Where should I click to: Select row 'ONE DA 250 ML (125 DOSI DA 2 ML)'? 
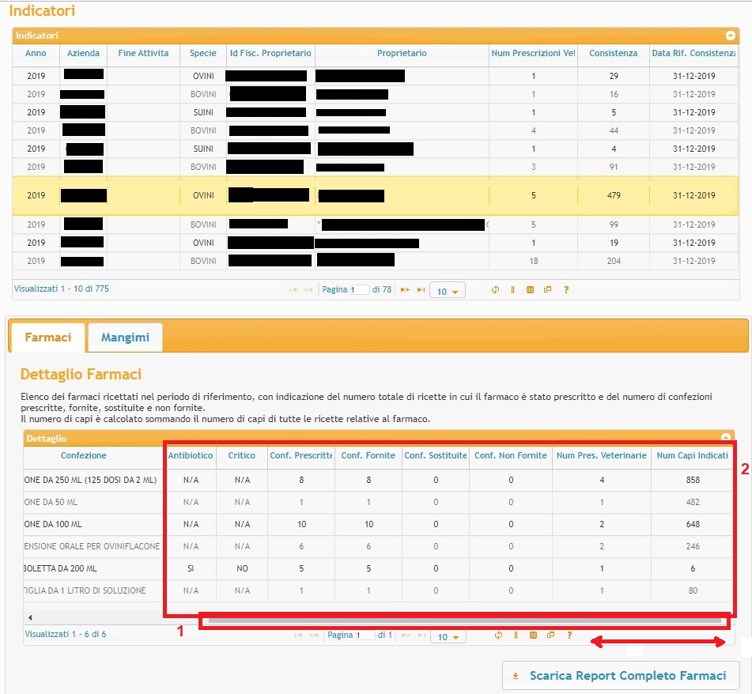(x=378, y=481)
